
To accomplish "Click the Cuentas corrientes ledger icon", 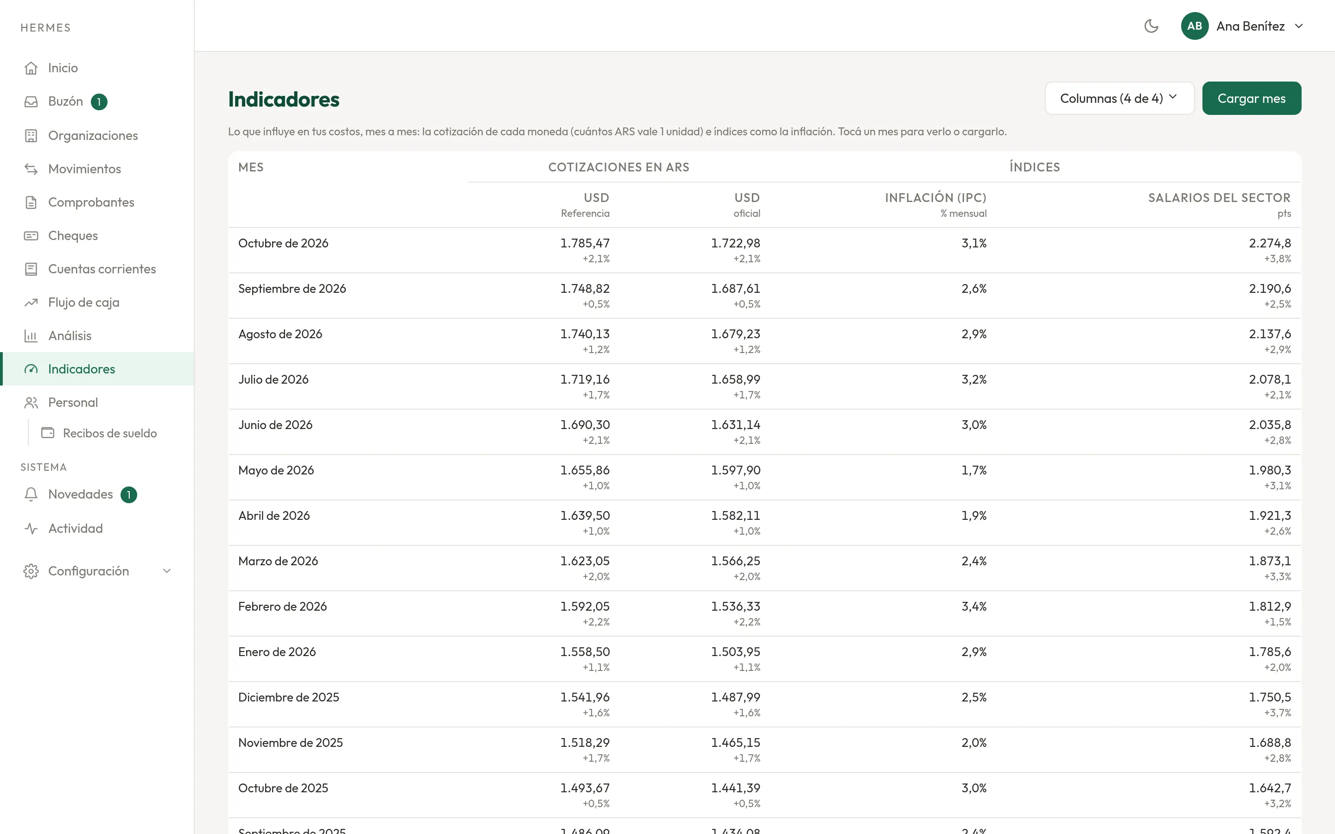I will 31,269.
